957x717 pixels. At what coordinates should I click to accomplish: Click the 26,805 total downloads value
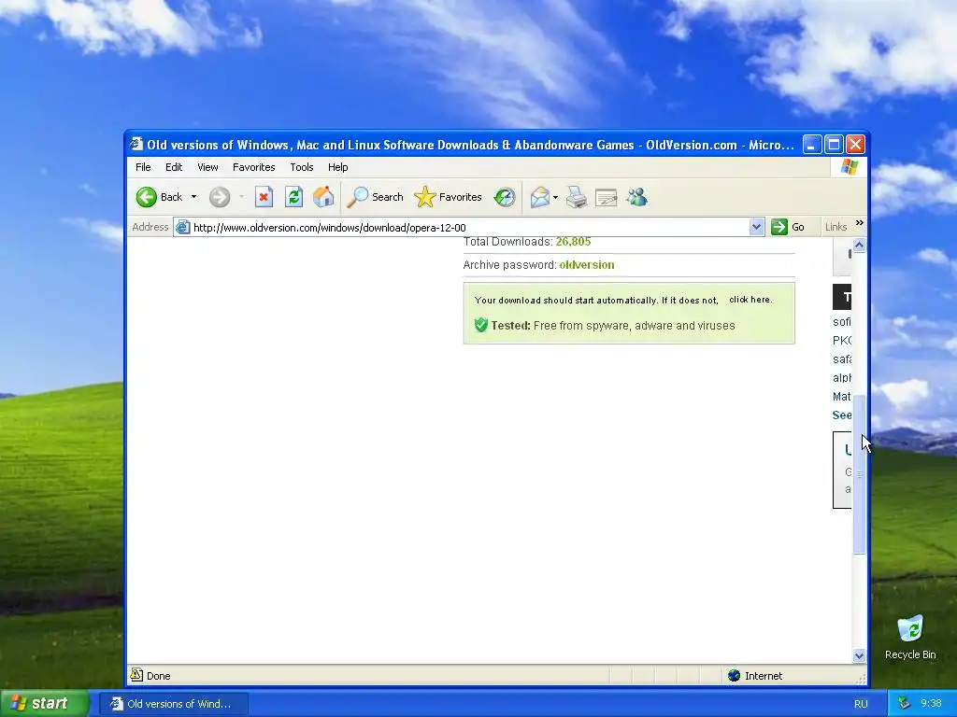coord(573,242)
